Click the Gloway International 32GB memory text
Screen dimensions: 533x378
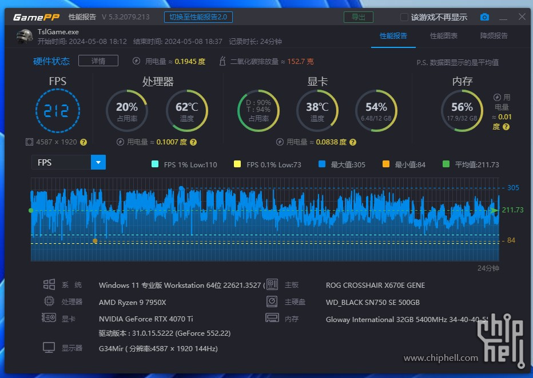[x=407, y=319]
